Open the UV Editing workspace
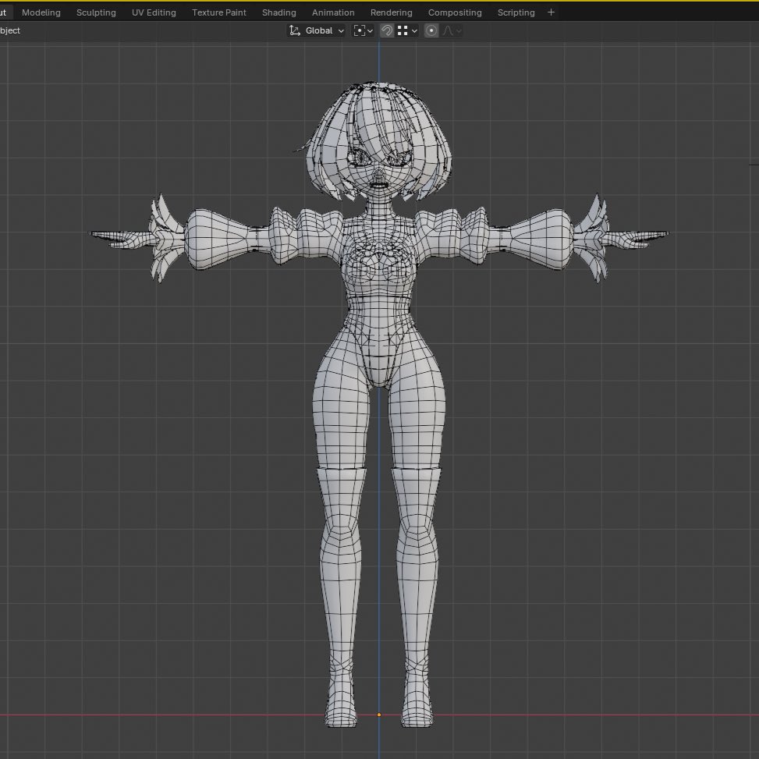759x759 pixels. 154,12
